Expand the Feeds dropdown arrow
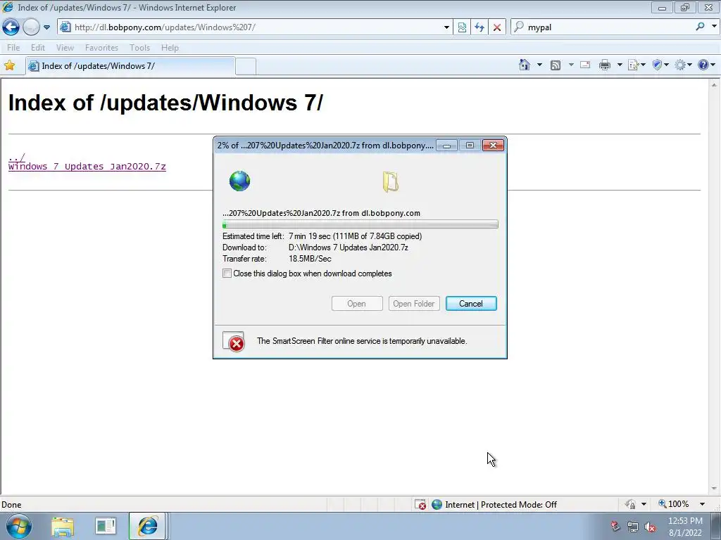This screenshot has height=540, width=721. click(570, 65)
